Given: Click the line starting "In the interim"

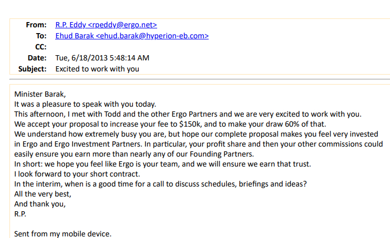Looking at the screenshot, I should point(160,184).
